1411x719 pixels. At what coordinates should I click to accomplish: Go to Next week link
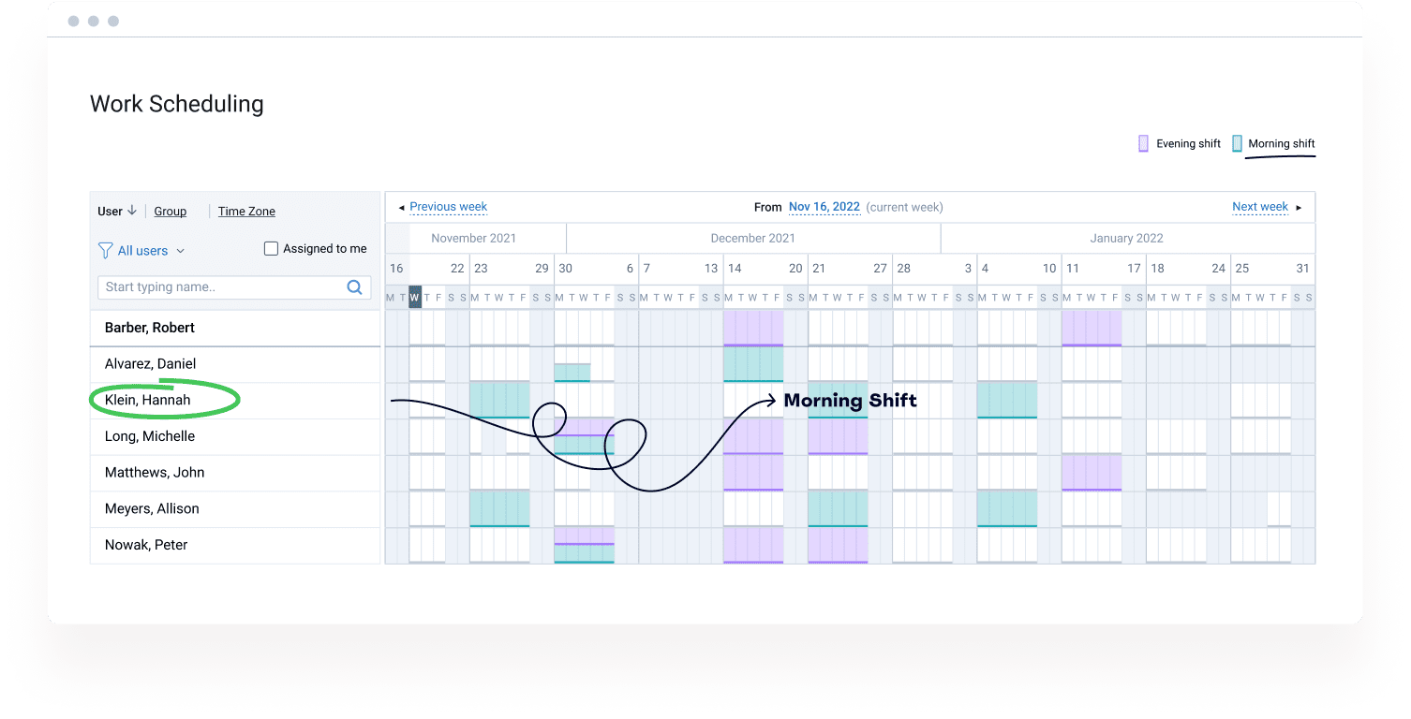point(1260,207)
